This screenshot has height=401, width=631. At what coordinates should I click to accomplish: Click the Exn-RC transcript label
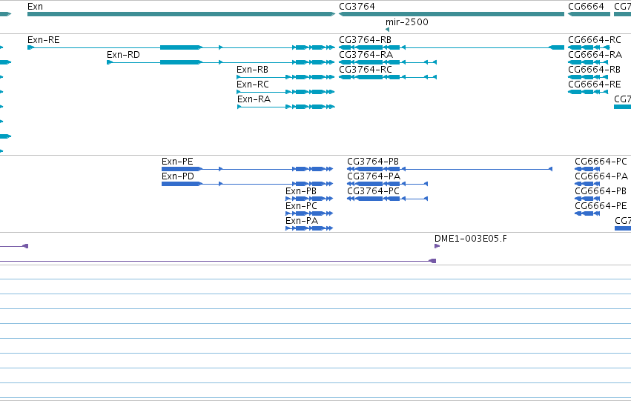click(x=253, y=84)
